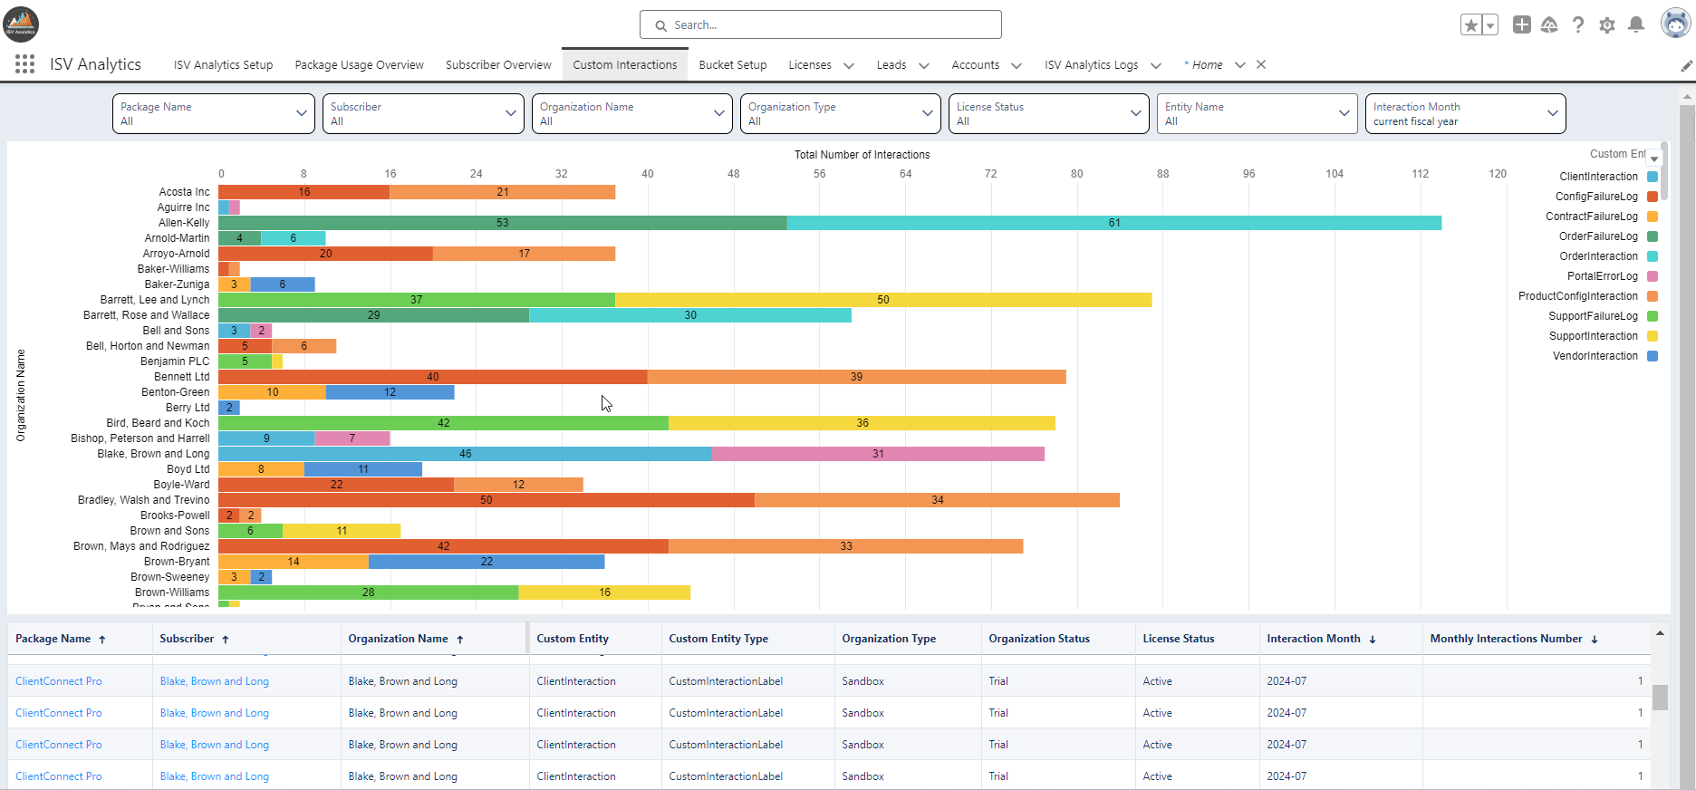The width and height of the screenshot is (1696, 790).
Task: Click the PortalErrorLog legend color swatch
Action: 1653,276
